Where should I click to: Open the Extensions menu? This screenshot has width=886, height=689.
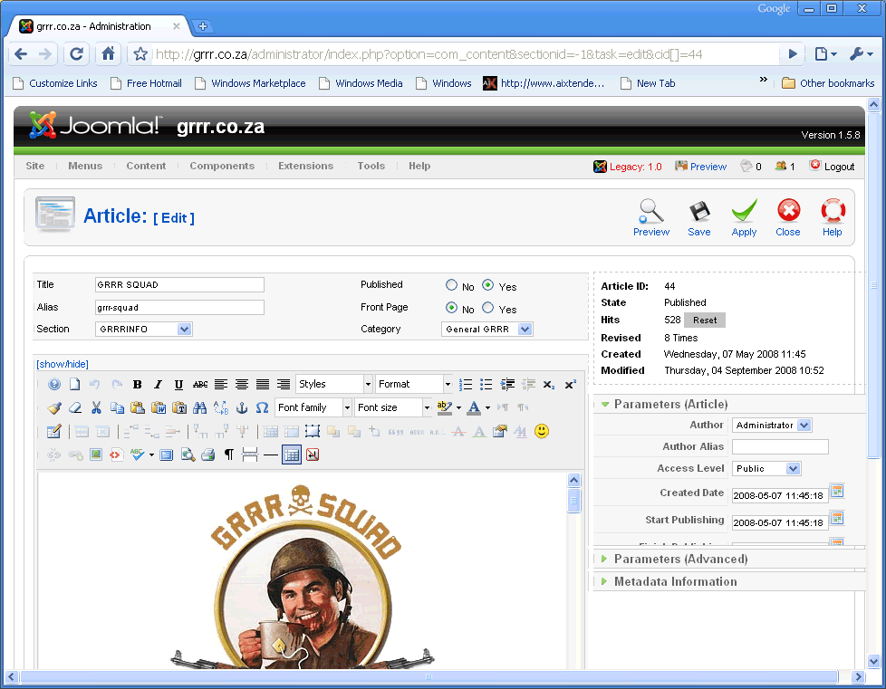tap(305, 166)
